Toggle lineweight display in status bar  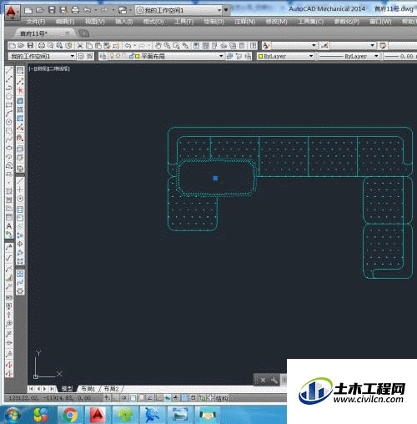(x=176, y=398)
